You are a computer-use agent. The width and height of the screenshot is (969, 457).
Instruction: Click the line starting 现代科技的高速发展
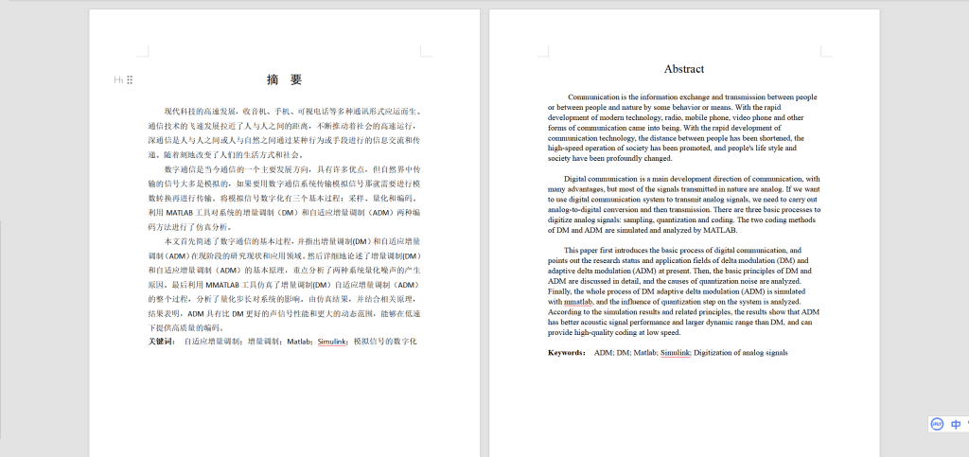(x=292, y=112)
